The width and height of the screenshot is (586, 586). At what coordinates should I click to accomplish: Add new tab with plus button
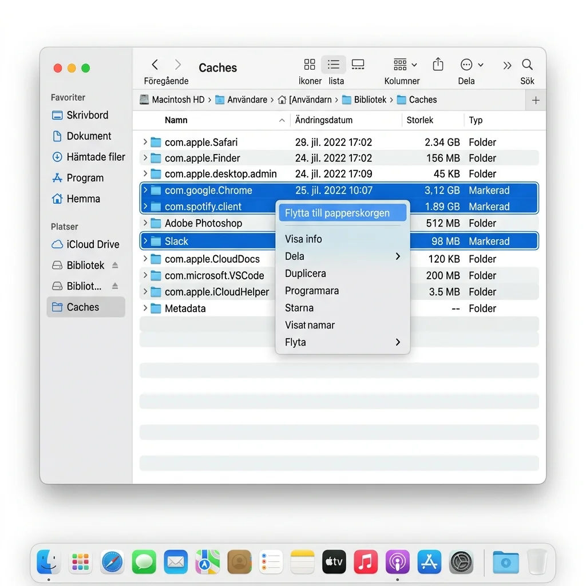pos(536,100)
